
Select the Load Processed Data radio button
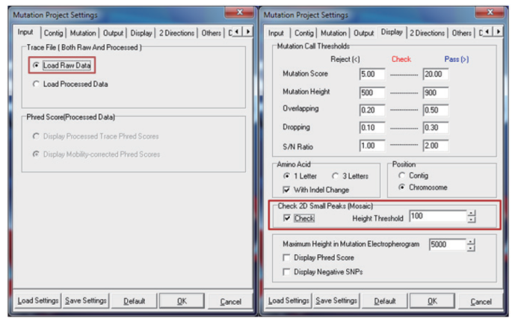click(x=37, y=84)
